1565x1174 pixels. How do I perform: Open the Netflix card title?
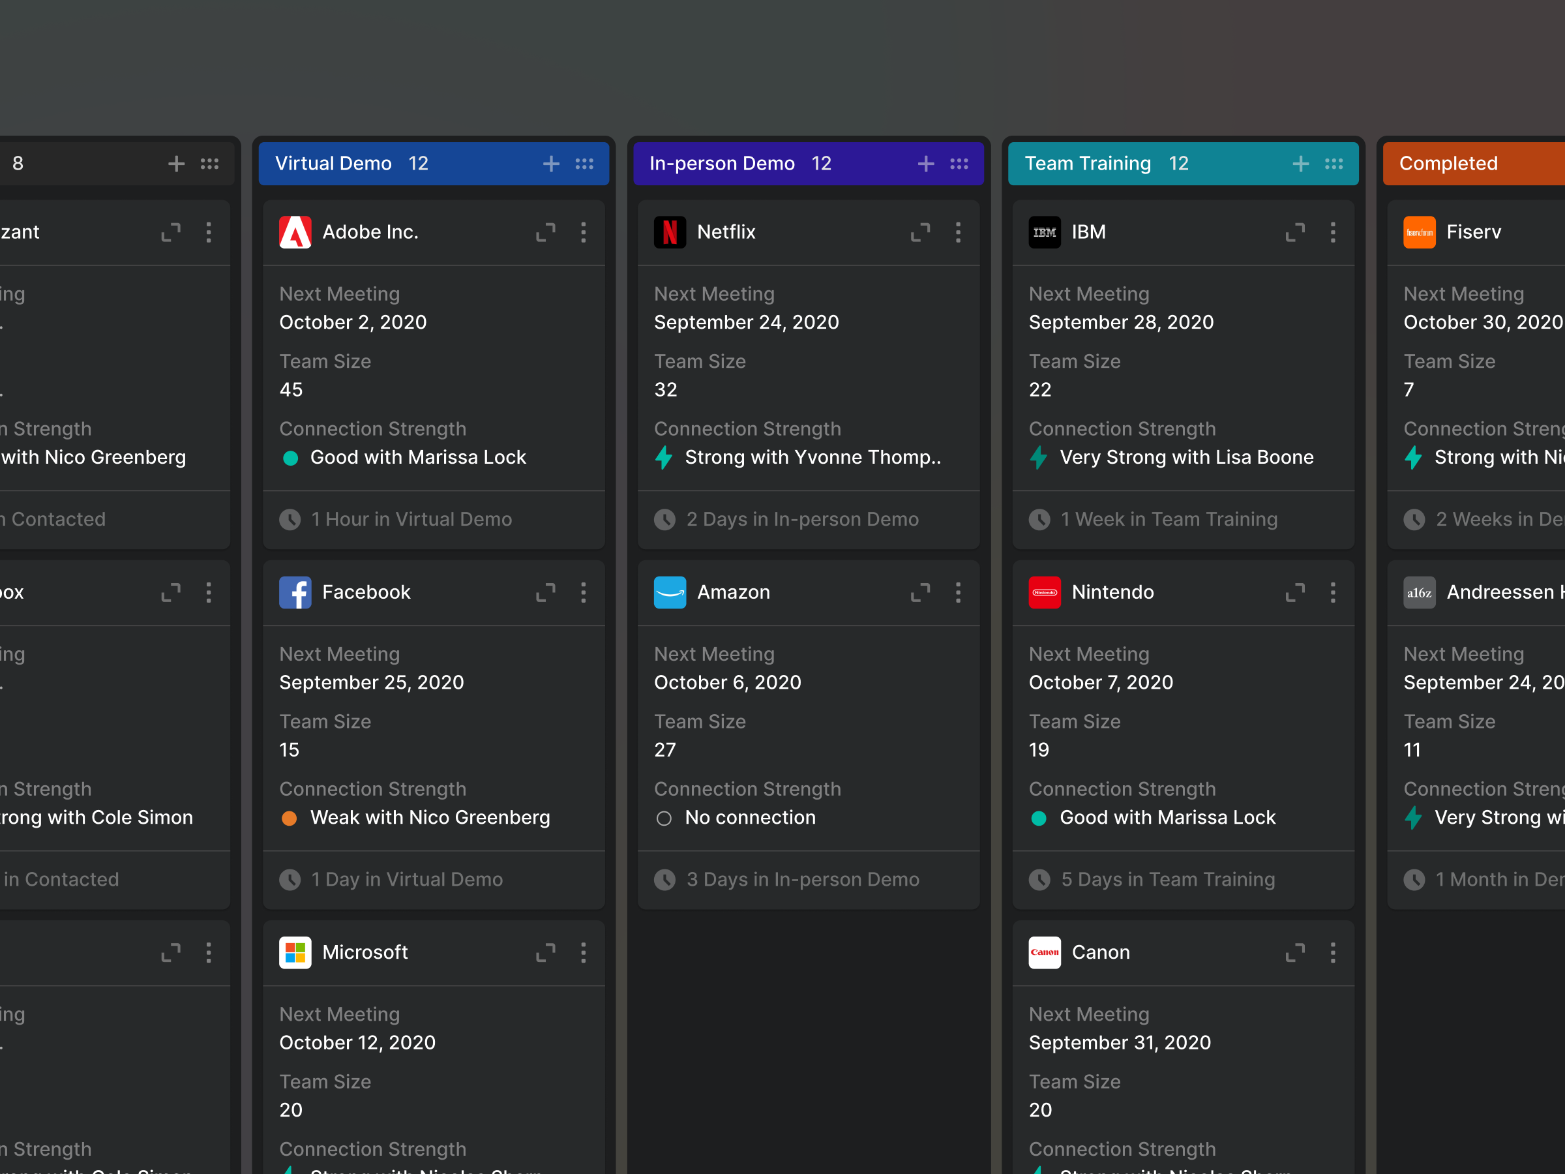coord(726,232)
